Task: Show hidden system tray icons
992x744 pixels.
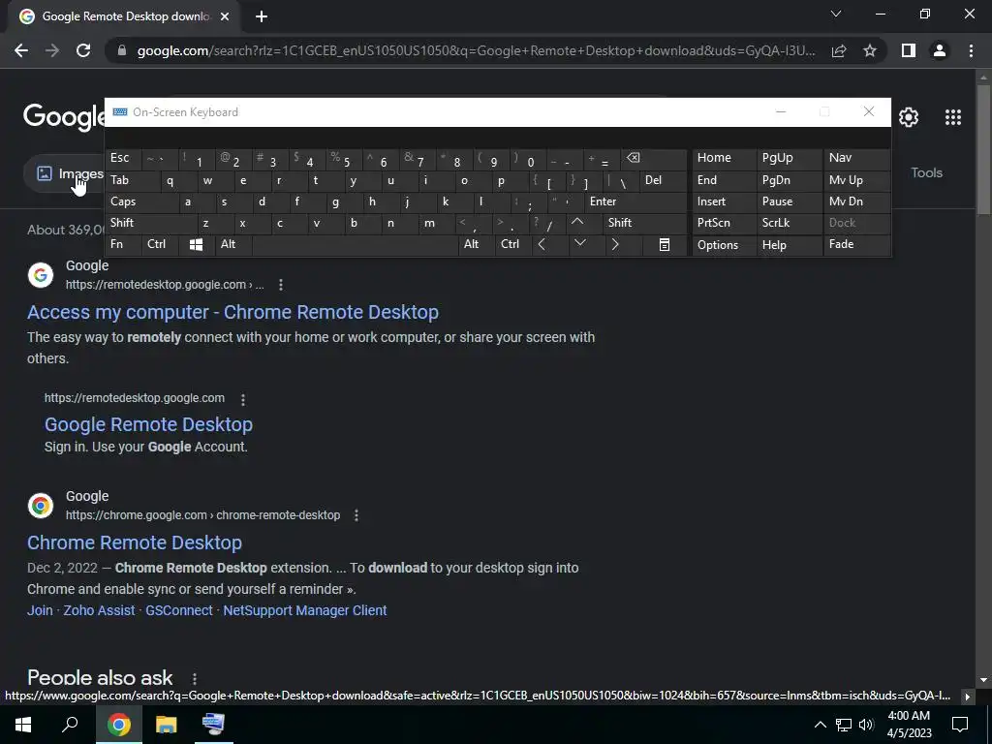Action: 820,725
